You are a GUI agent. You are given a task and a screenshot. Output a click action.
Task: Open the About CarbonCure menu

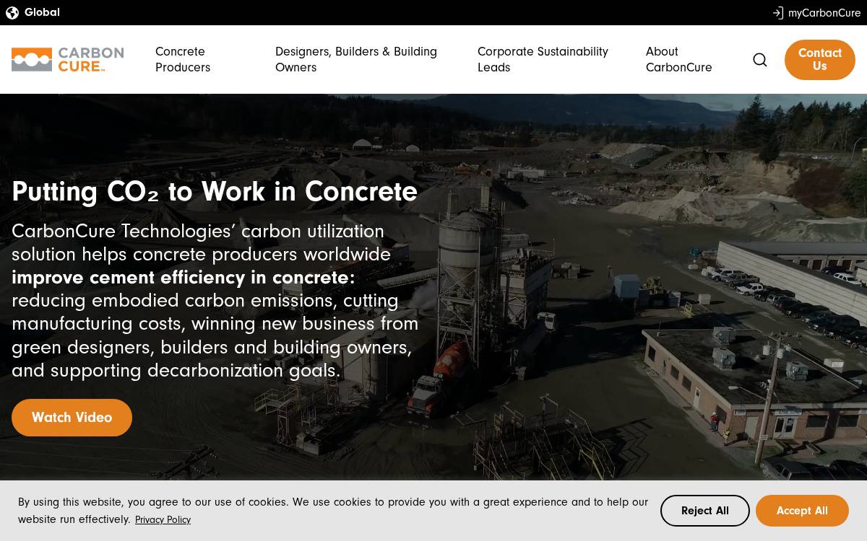(x=678, y=59)
